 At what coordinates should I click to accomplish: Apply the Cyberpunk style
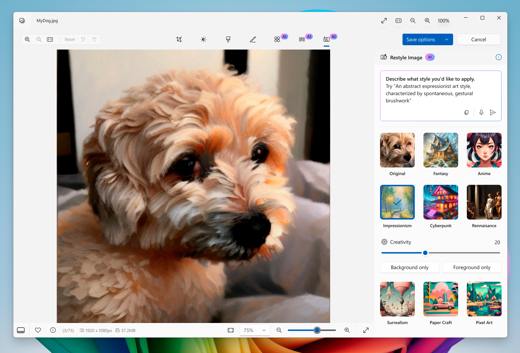pos(441,202)
